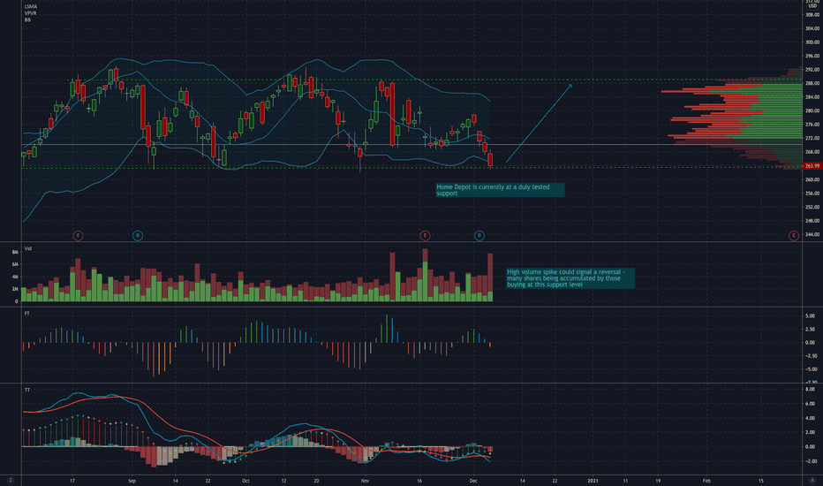Image resolution: width=823 pixels, height=486 pixels.
Task: Click the Feb label on the time axis
Action: (x=706, y=481)
